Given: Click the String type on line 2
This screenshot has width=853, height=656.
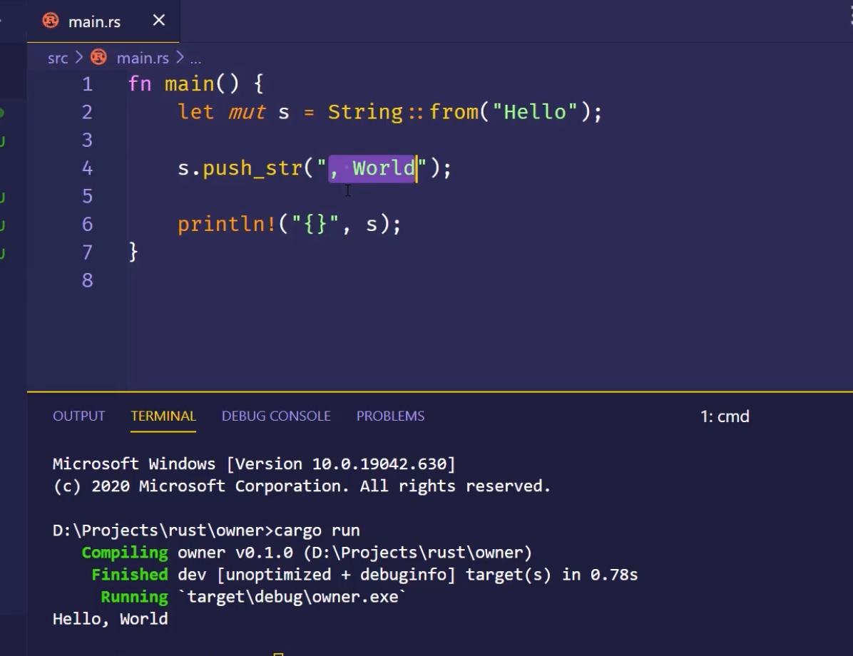Looking at the screenshot, I should [x=365, y=112].
